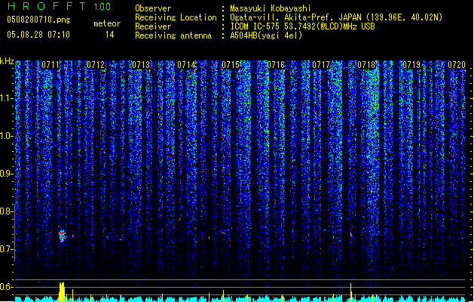Click the small meteor echo spot near 0718

tap(351, 235)
